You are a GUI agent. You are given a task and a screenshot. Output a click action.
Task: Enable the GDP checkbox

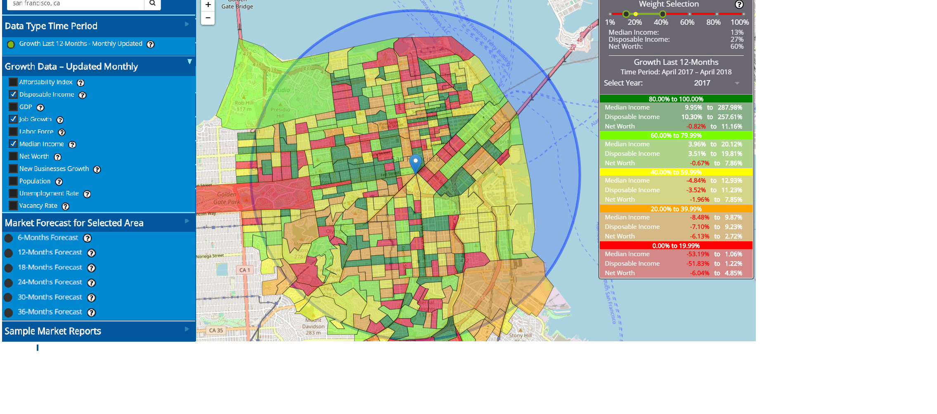pyautogui.click(x=13, y=107)
